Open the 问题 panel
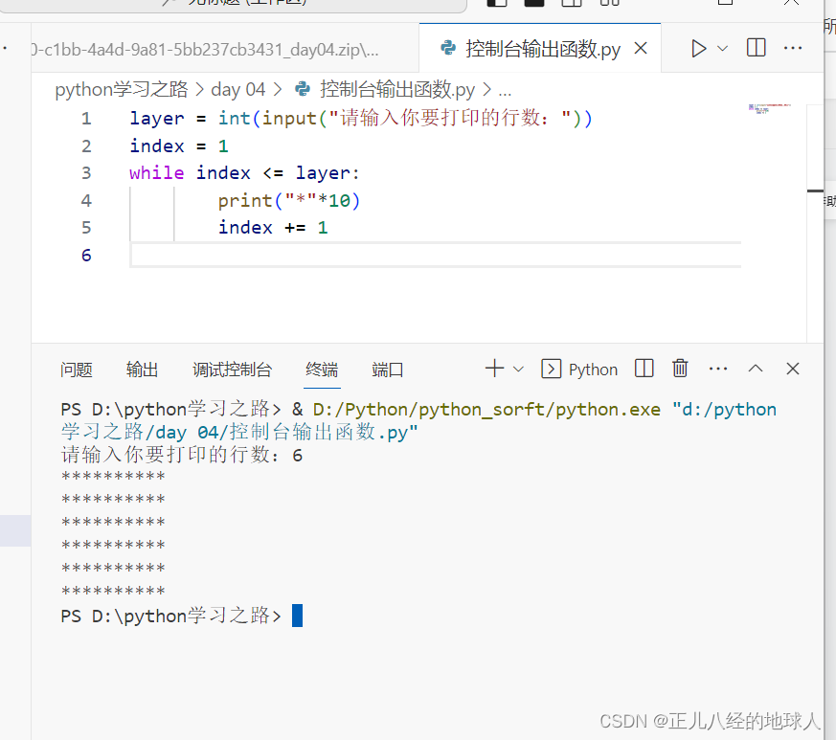The width and height of the screenshot is (836, 740). click(x=76, y=370)
